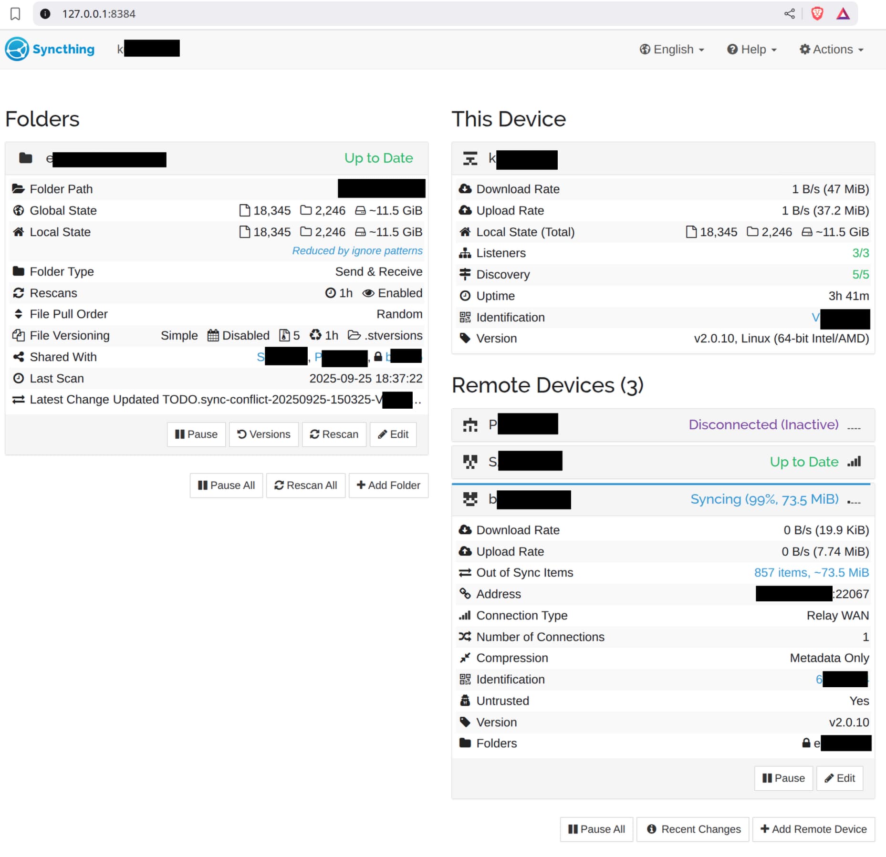886x857 pixels.
Task: Pause the shared folder
Action: coord(196,434)
